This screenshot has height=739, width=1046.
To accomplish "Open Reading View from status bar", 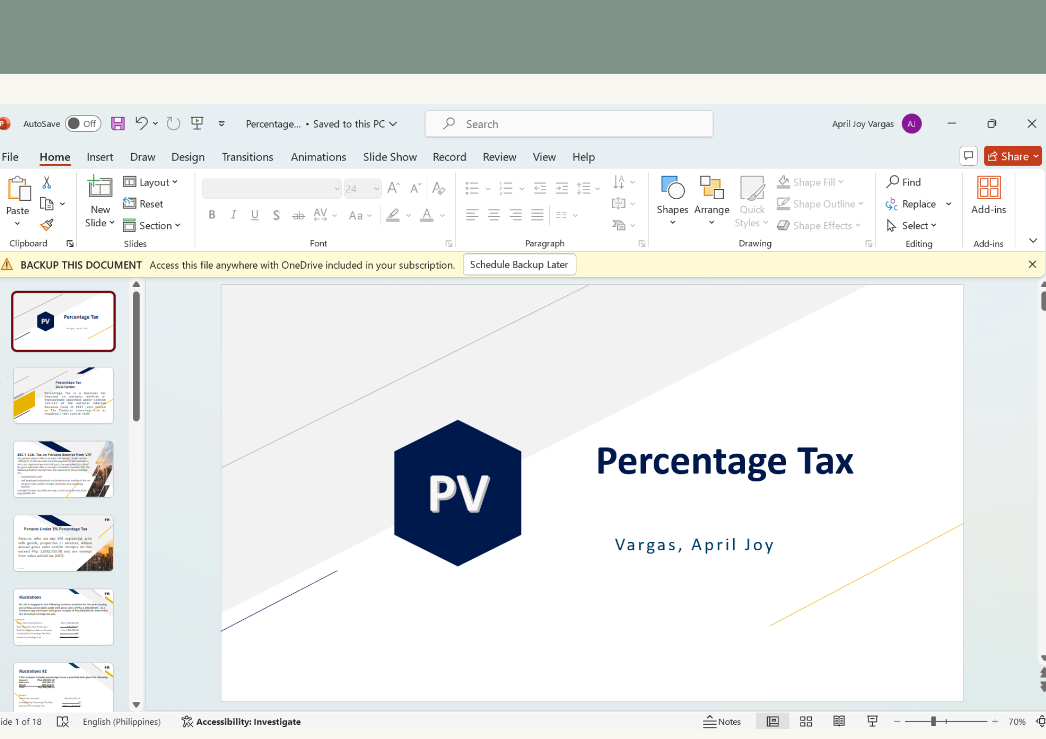I will pos(839,722).
